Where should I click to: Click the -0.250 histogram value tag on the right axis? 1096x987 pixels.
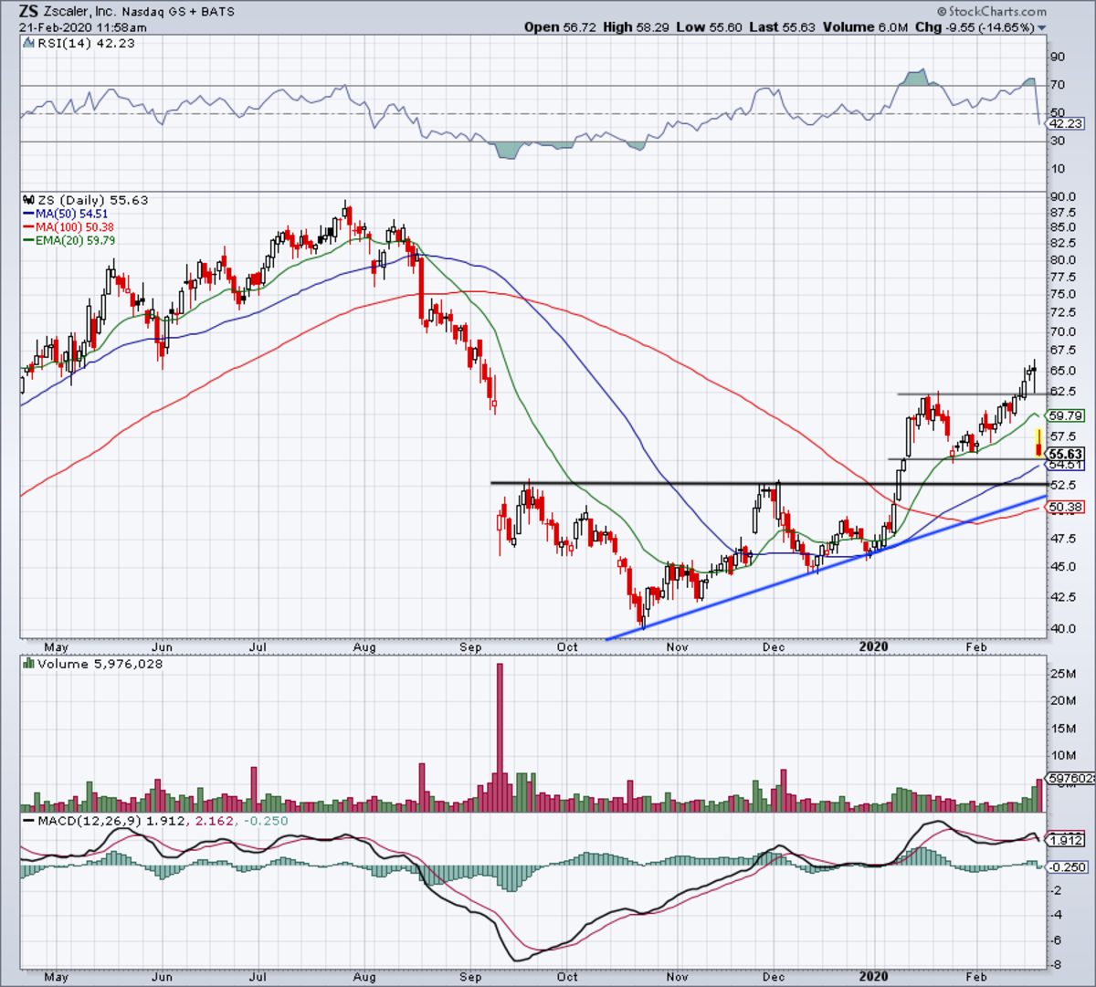pyautogui.click(x=1068, y=867)
